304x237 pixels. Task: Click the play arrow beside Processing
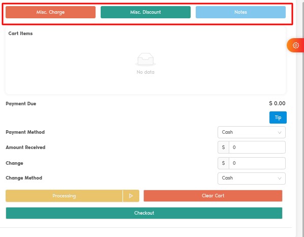[x=131, y=196]
